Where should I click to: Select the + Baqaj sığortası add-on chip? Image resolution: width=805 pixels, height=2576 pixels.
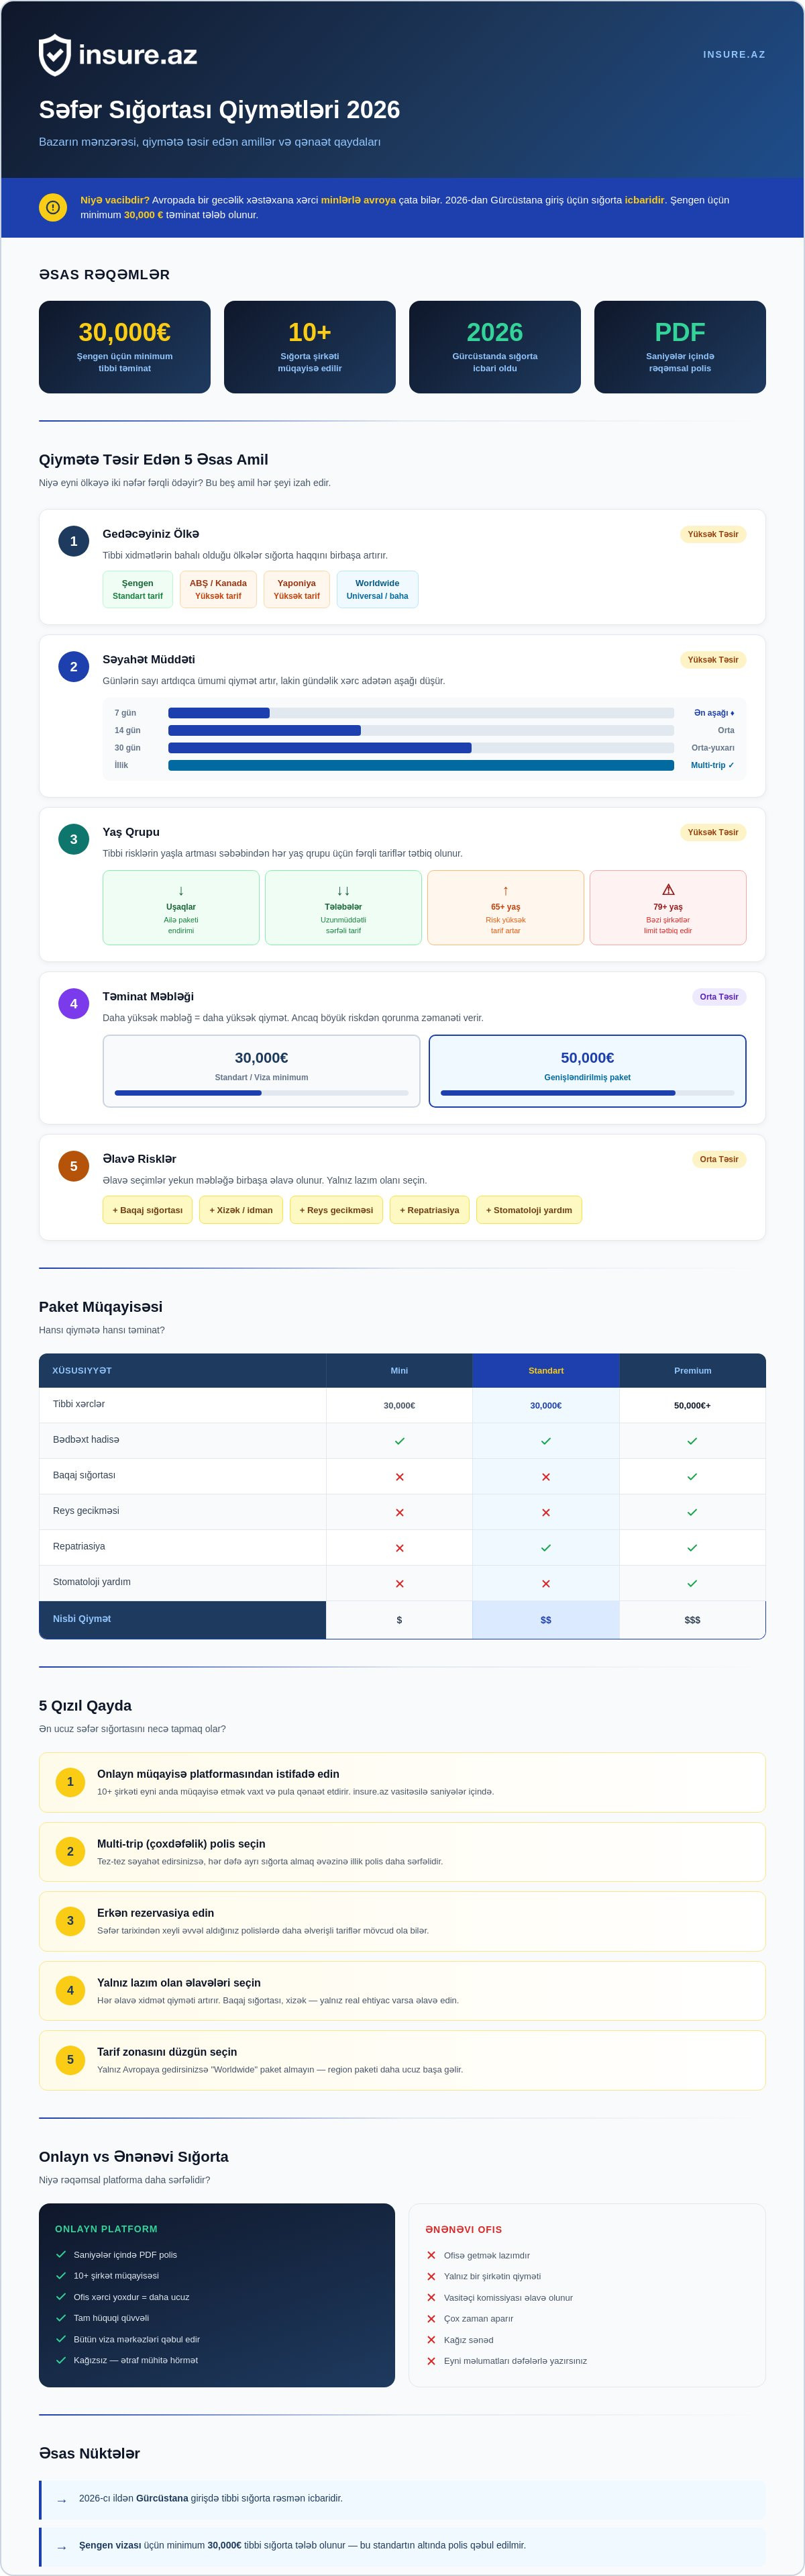(148, 1210)
